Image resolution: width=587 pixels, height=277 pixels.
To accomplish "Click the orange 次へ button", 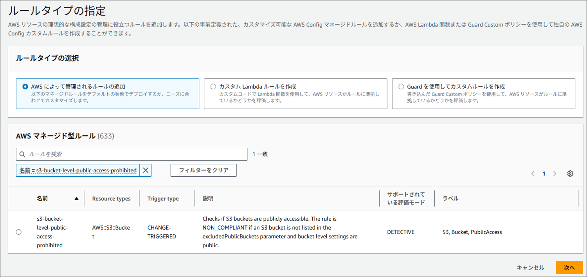I will click(569, 268).
